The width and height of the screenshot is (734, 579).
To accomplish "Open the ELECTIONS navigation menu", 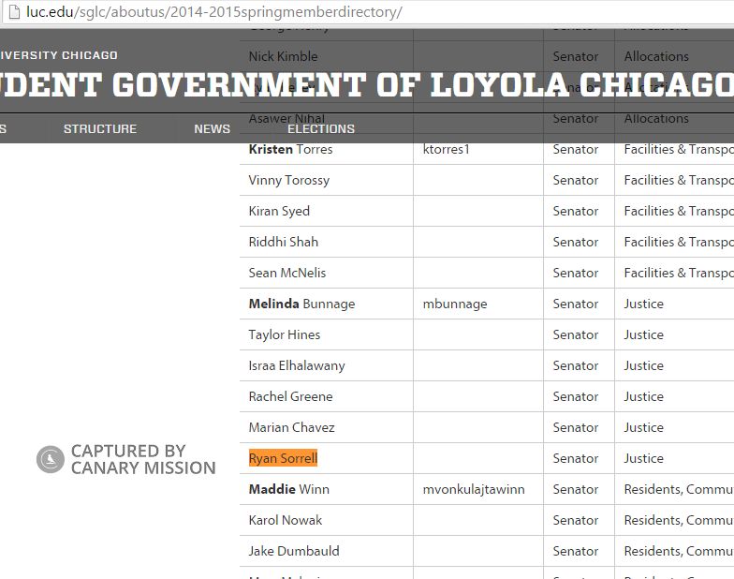I will (321, 128).
